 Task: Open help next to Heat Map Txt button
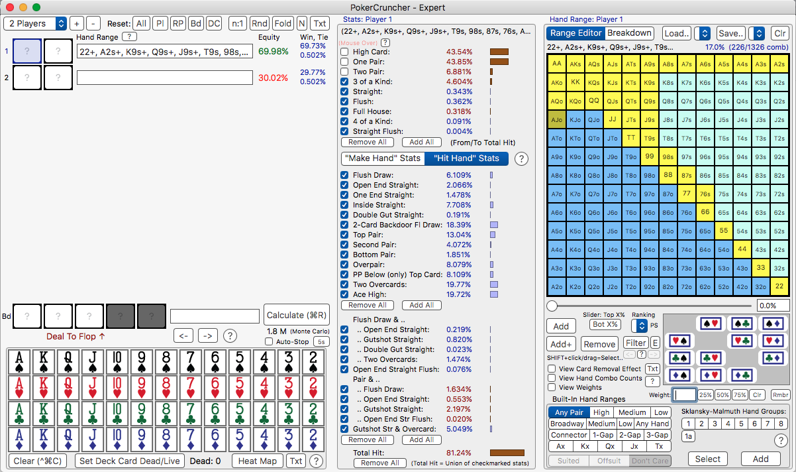coord(316,461)
